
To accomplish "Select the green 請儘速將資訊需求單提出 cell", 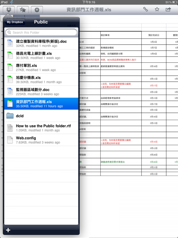I will click(x=121, y=162).
